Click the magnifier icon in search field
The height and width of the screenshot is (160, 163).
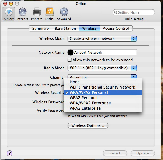pos(116,12)
